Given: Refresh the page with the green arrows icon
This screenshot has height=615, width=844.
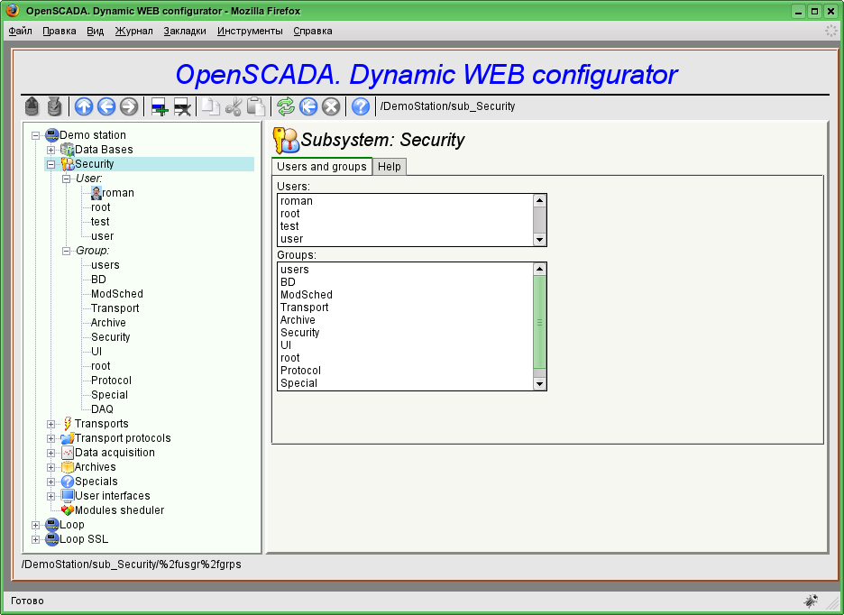Looking at the screenshot, I should (286, 106).
